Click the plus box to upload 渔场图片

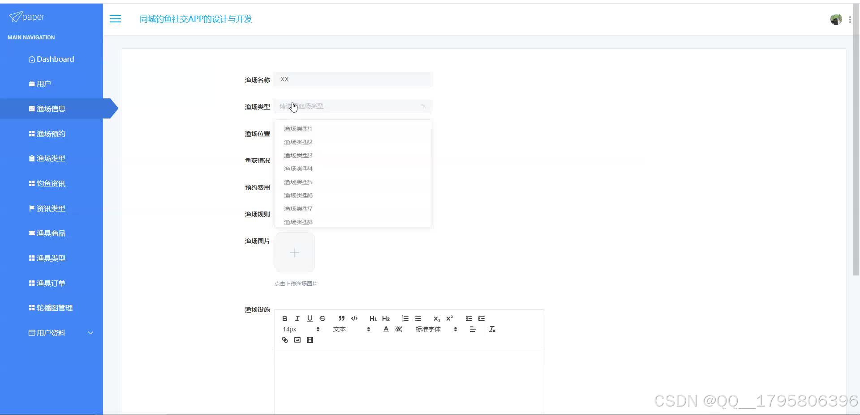click(x=295, y=253)
